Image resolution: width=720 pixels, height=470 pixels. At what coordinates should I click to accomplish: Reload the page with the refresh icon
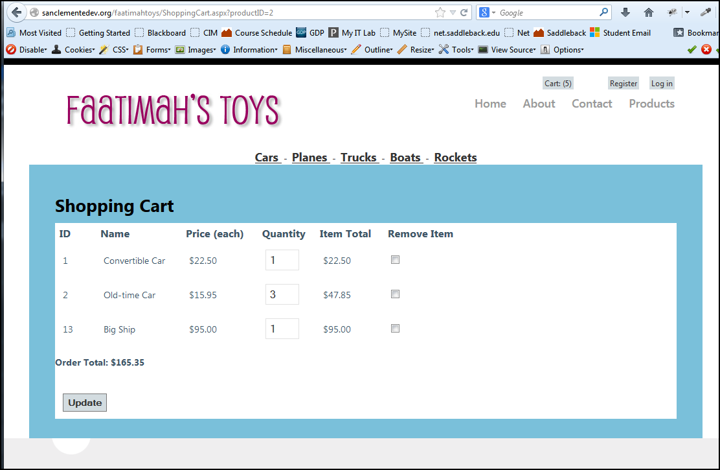click(464, 12)
